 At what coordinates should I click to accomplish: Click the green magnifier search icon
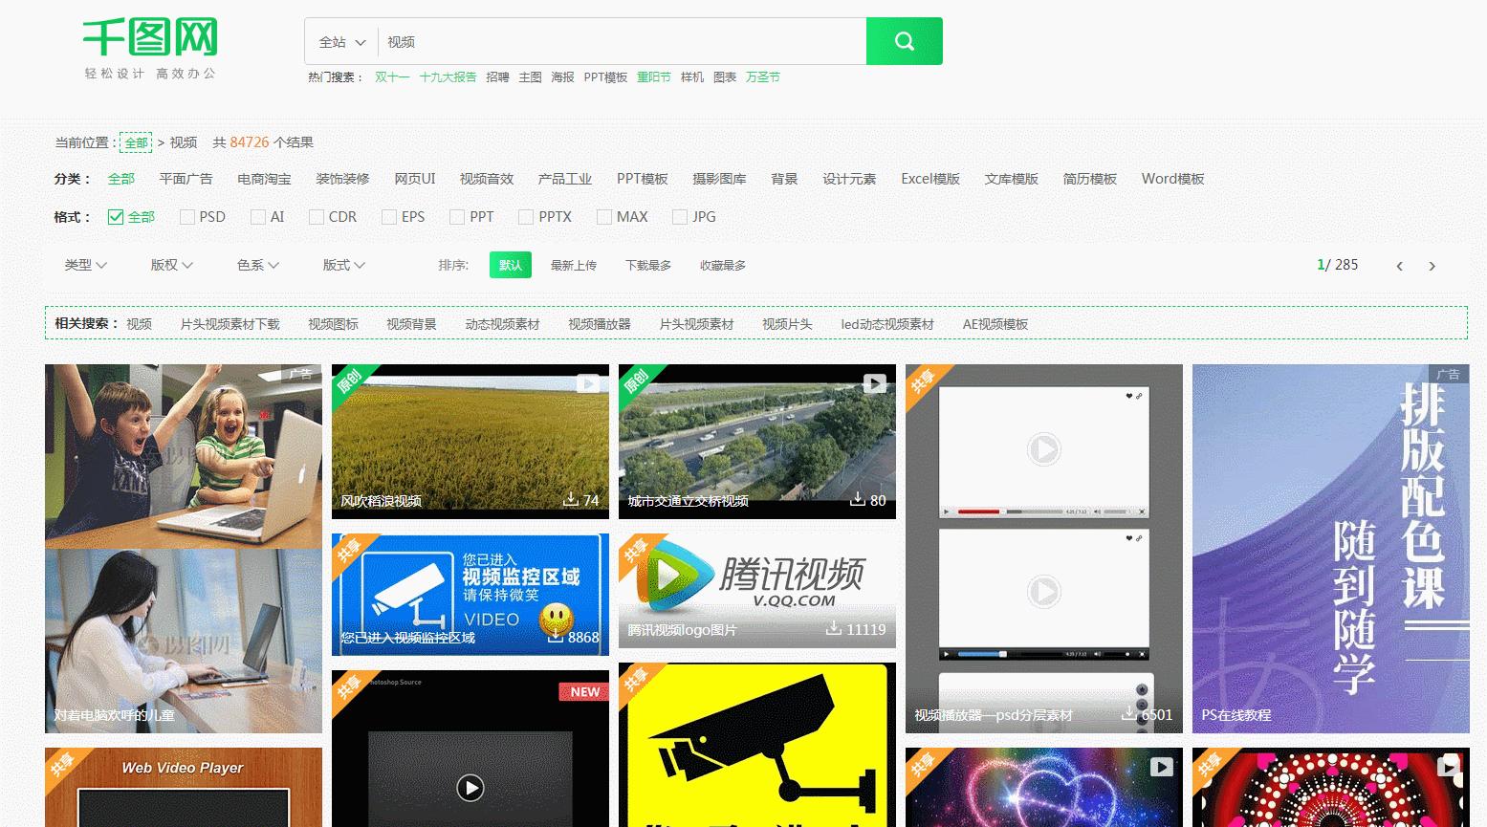pos(903,41)
